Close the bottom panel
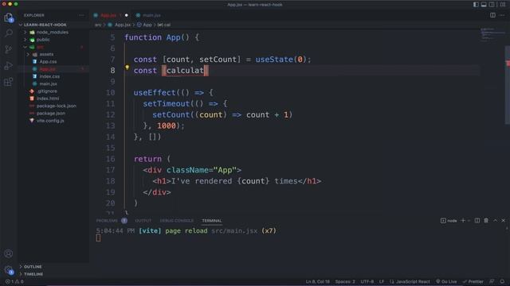The height and width of the screenshot is (286, 510). pyautogui.click(x=503, y=221)
